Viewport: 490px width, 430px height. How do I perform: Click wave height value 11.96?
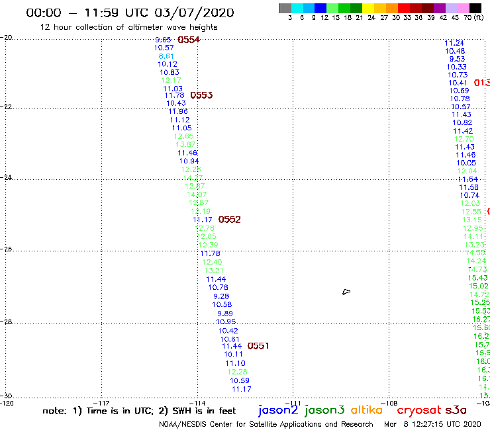(x=178, y=111)
